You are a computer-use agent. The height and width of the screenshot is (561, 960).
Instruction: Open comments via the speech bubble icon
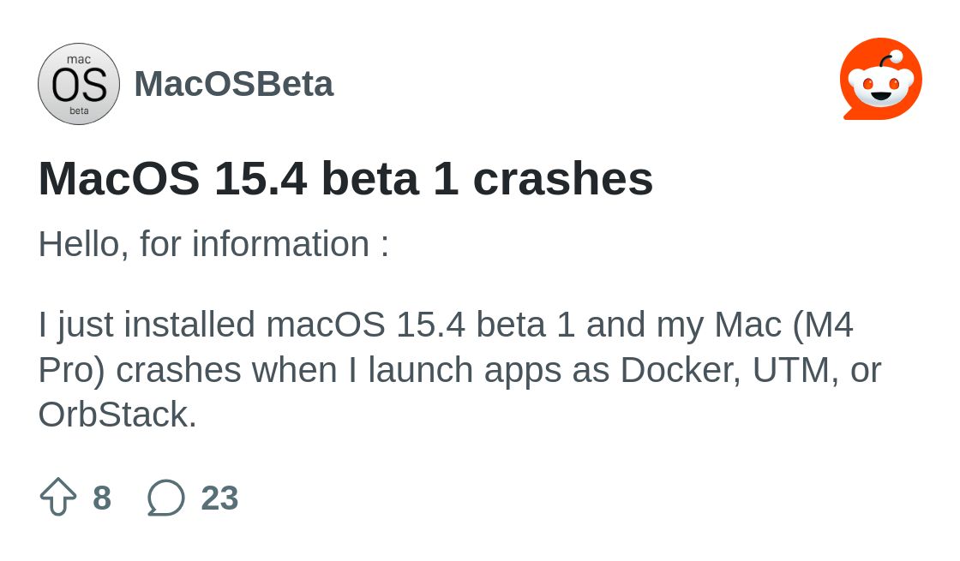point(166,498)
